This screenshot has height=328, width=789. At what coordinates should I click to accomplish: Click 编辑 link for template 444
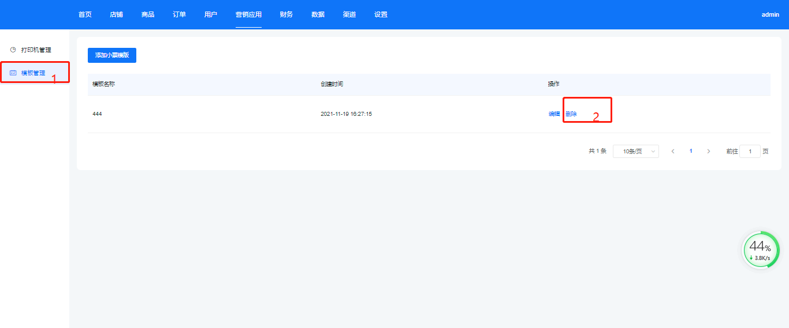pyautogui.click(x=554, y=114)
